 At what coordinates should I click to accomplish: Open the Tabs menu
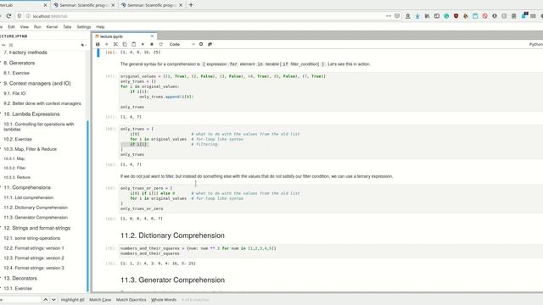[67, 26]
